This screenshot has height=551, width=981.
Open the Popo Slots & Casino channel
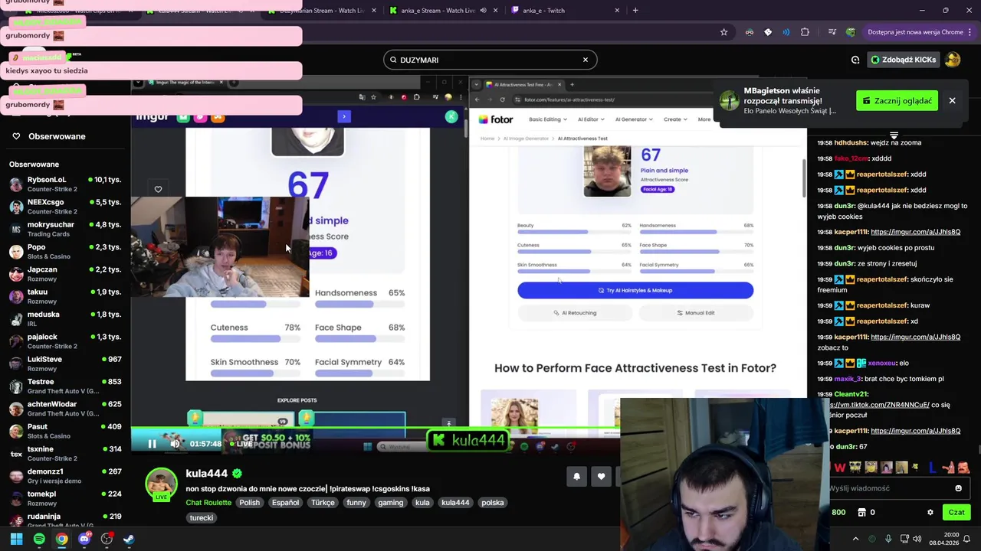coord(65,251)
